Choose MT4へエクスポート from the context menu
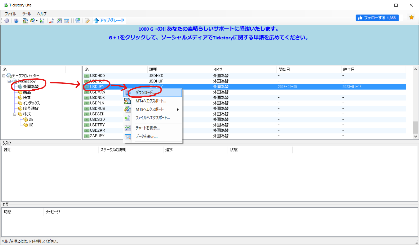Image resolution: width=419 pixels, height=245 pixels. [153, 101]
